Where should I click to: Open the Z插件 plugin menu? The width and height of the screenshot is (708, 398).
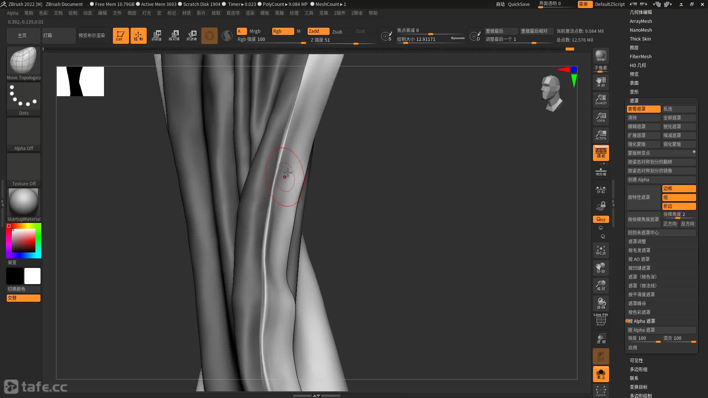(340, 13)
